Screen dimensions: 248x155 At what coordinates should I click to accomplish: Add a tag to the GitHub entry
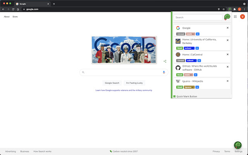pos(196,75)
